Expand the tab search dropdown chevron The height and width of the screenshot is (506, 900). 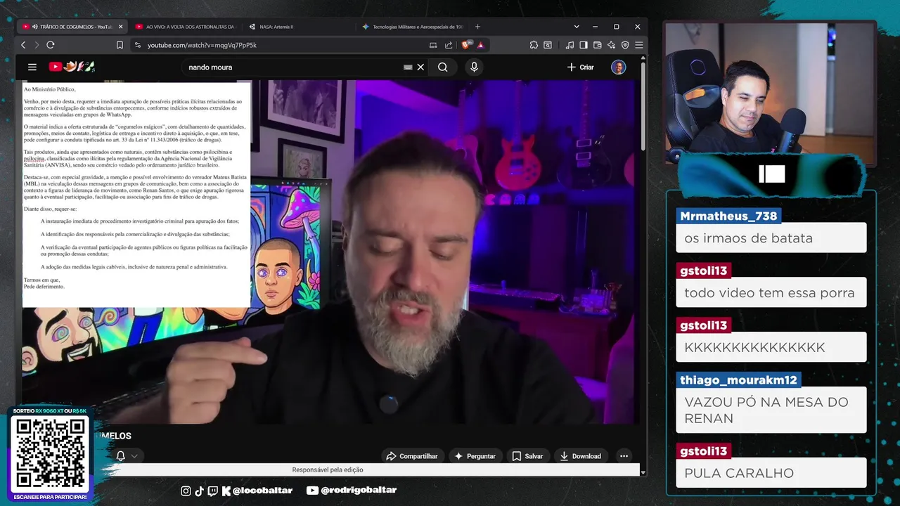click(x=577, y=27)
